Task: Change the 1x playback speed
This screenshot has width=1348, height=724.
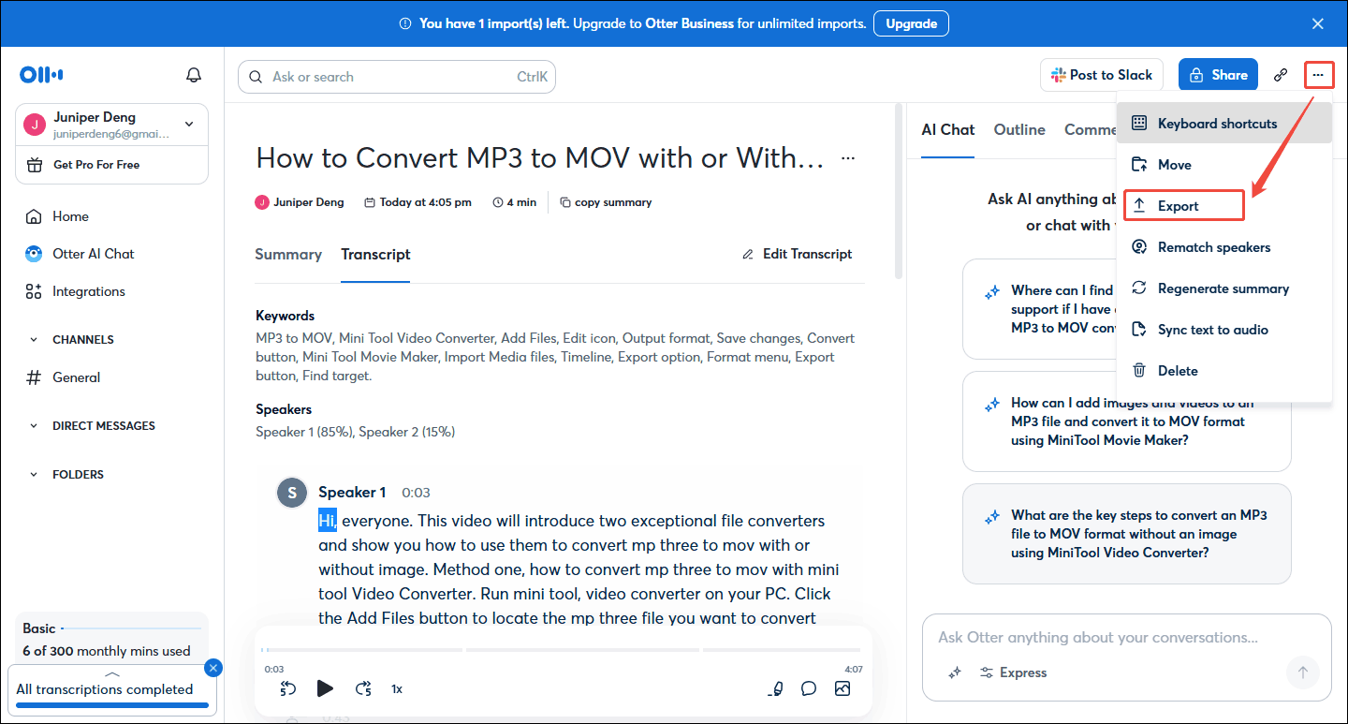Action: coord(397,689)
